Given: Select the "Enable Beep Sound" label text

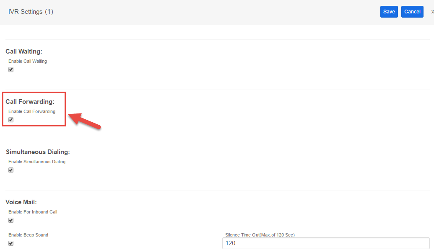Looking at the screenshot, I should coord(28,235).
